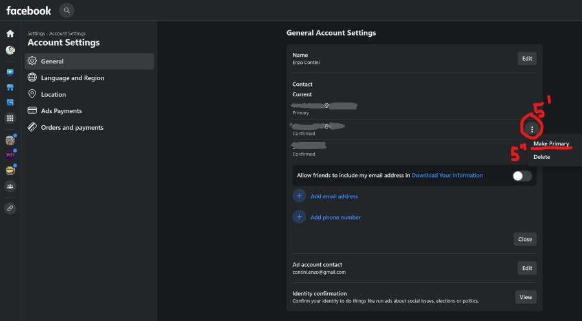The width and height of the screenshot is (582, 321).
Task: Click the plus icon for Add email address
Action: (299, 196)
